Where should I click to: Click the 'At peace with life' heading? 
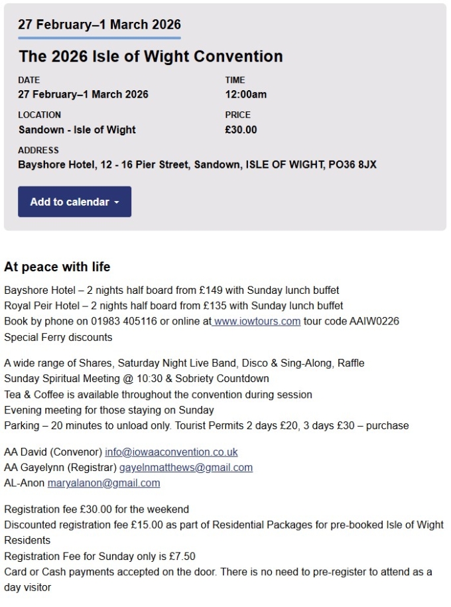pyautogui.click(x=57, y=267)
